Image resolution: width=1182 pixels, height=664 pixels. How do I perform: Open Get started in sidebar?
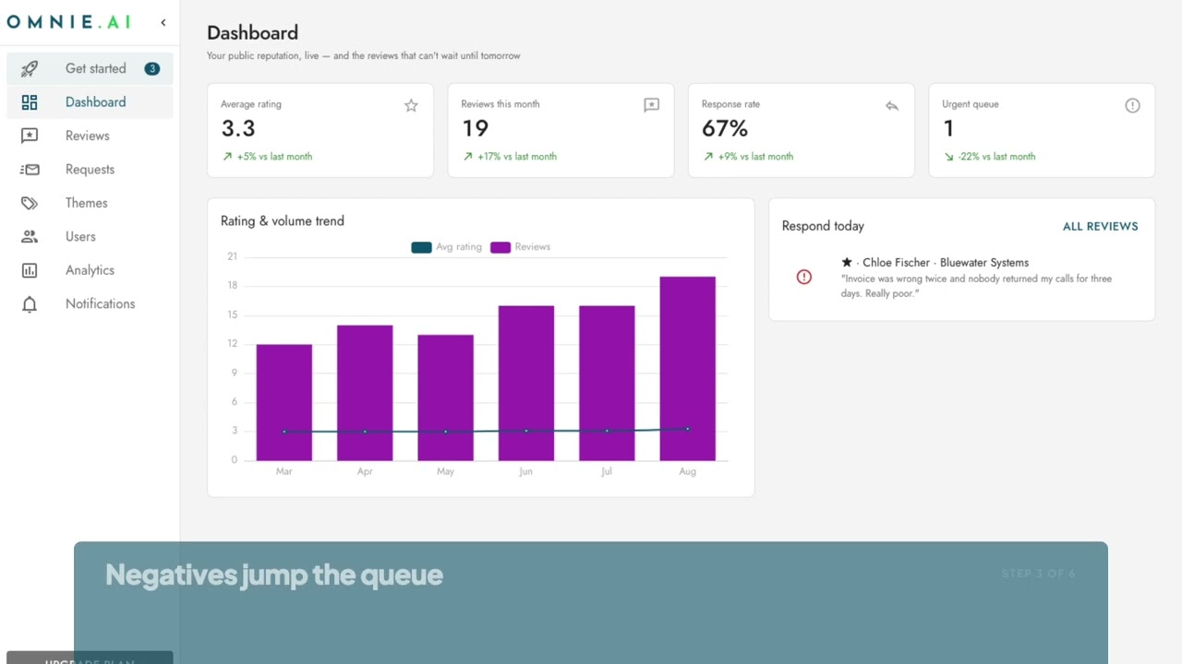tap(90, 68)
